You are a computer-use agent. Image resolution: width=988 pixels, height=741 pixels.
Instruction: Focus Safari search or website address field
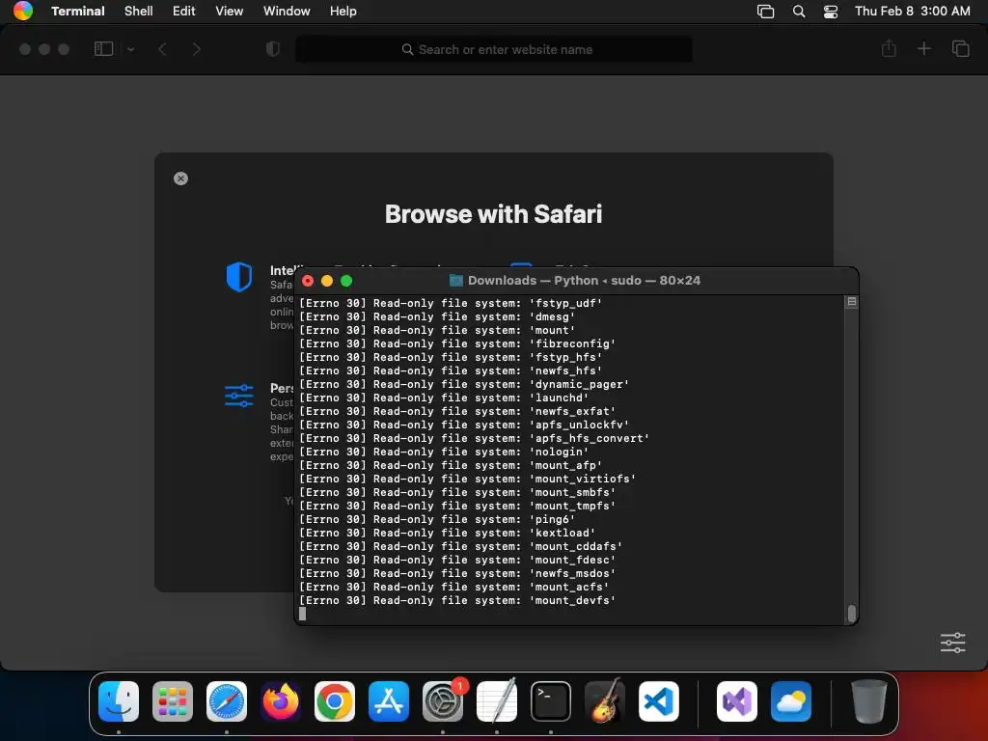494,49
